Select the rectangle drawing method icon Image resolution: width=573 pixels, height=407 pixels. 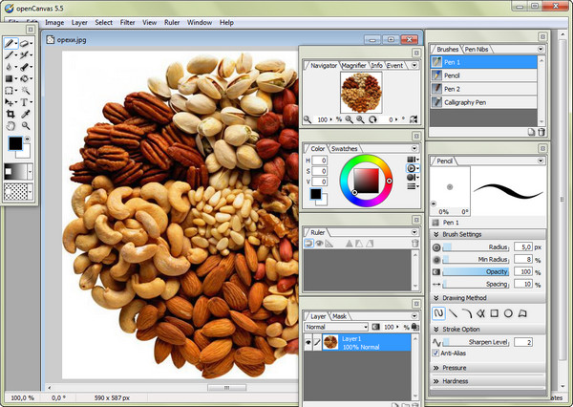pyautogui.click(x=495, y=312)
